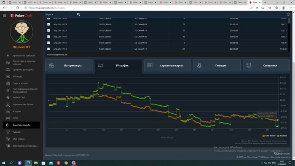Image resolution: width=295 pixels, height=166 pixels.
Task: Uncheck the session row SD Синий 04
Action: tap(48, 43)
